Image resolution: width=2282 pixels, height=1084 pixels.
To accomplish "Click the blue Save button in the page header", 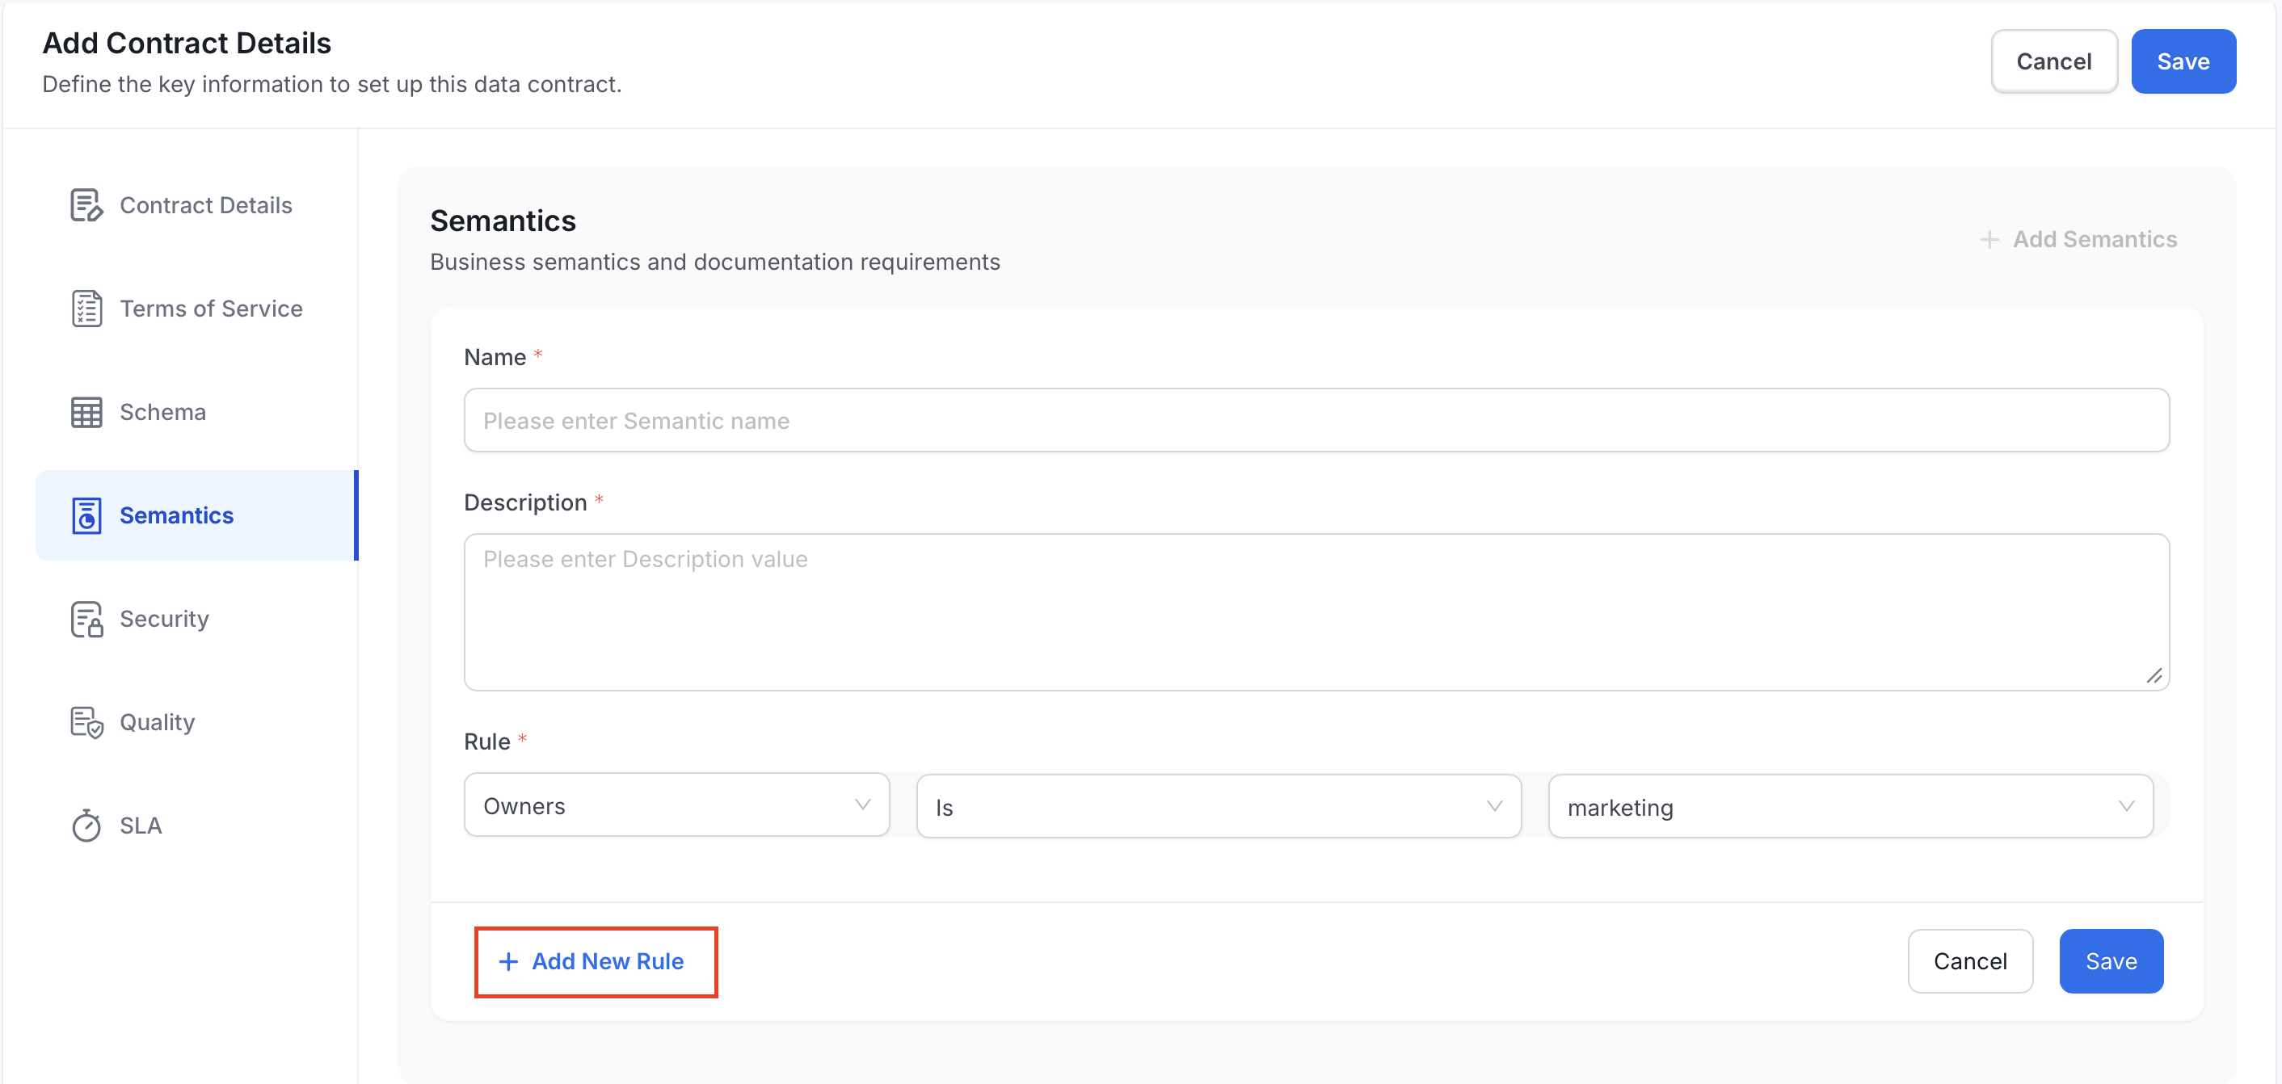I will 2183,61.
